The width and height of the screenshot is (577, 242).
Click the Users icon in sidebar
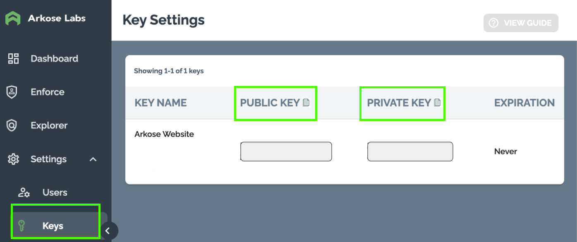(24, 192)
